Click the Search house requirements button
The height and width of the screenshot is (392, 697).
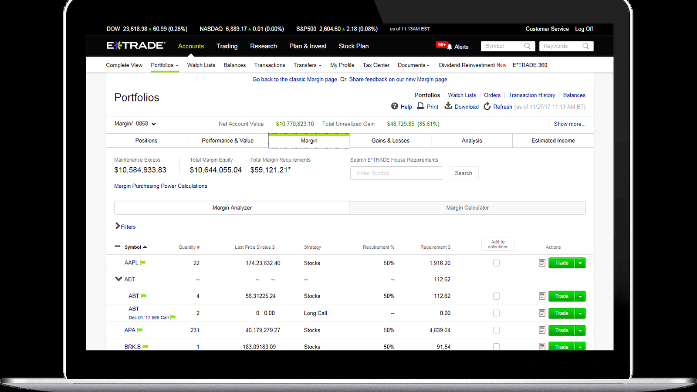pyautogui.click(x=463, y=173)
